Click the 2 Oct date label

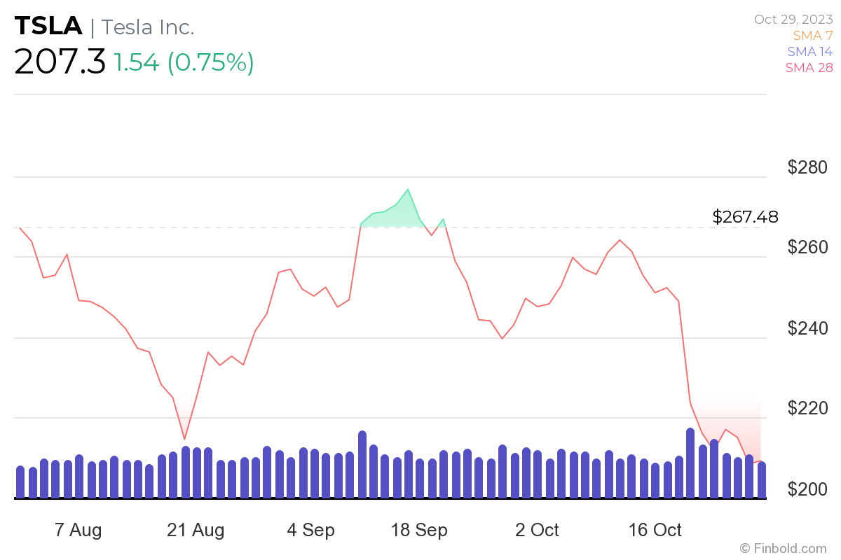tap(537, 530)
